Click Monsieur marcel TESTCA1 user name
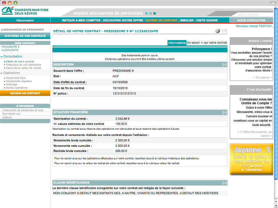Viewport: 278px width, 208px height. (254, 26)
